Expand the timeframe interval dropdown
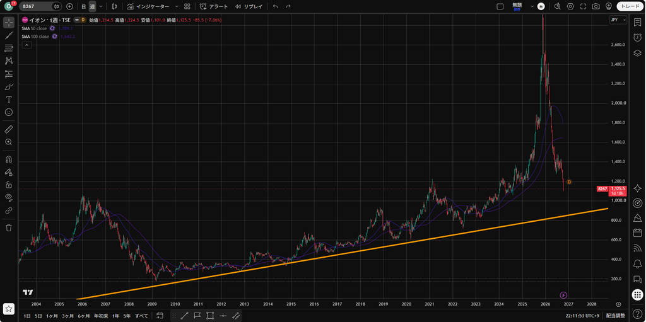 101,6
